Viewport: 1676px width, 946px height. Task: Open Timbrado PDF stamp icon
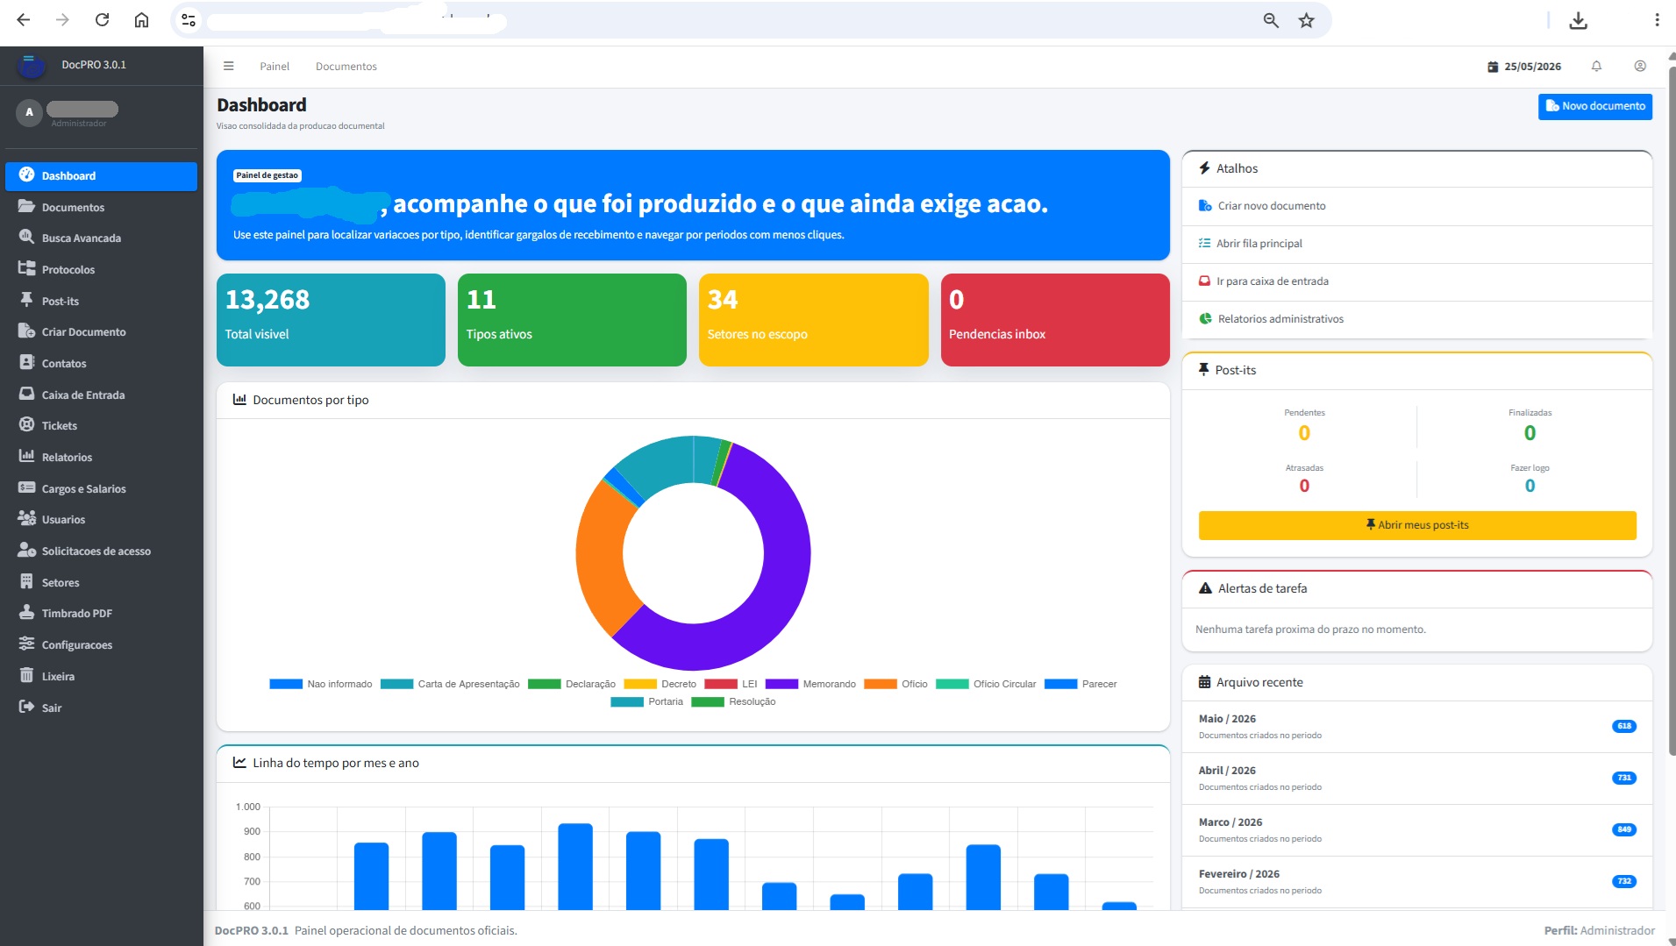pos(26,612)
